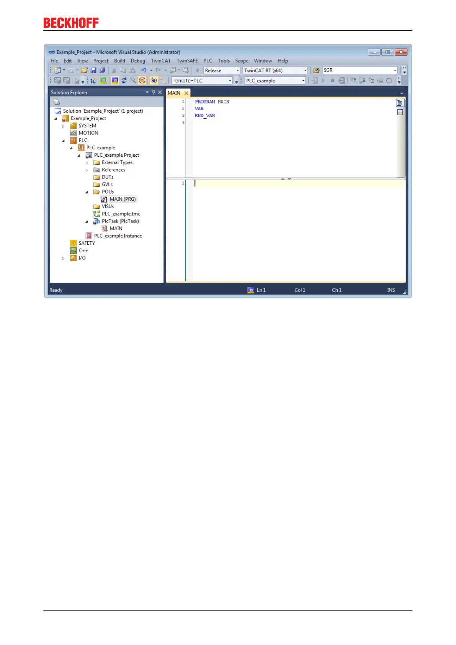The image size is (456, 645).
Task: Click the END_VAR line in the declaration
Action: (x=205, y=116)
